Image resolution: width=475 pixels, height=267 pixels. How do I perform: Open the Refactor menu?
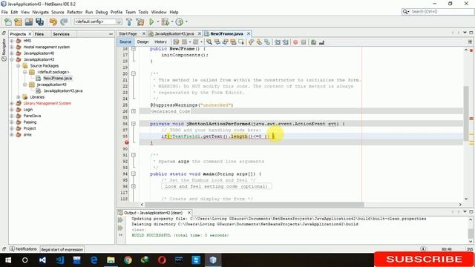(x=74, y=12)
